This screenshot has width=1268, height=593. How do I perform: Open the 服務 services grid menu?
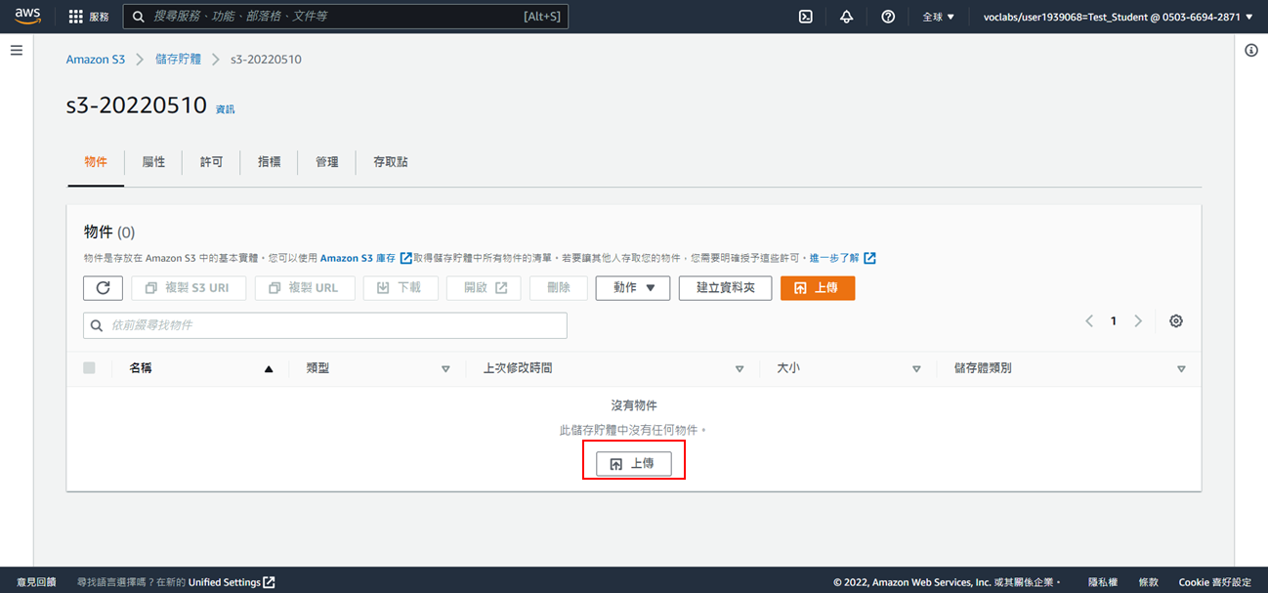coord(89,17)
